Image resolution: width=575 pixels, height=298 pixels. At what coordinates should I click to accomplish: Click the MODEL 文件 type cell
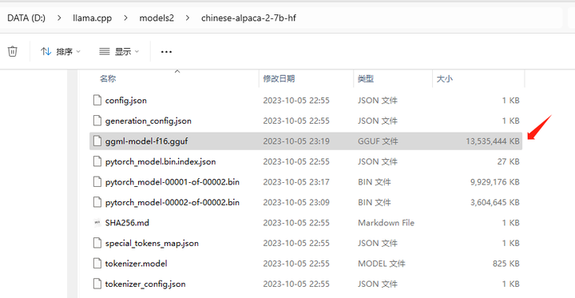[x=382, y=264]
